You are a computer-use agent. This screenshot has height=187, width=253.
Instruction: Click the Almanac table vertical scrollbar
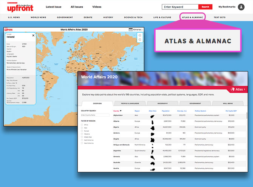pos(247,116)
